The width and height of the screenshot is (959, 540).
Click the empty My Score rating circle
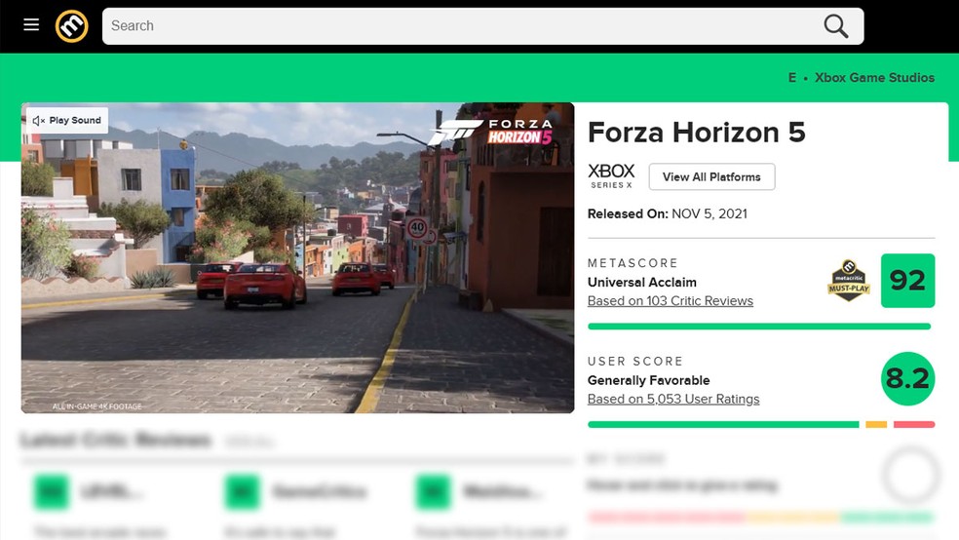[x=910, y=475]
